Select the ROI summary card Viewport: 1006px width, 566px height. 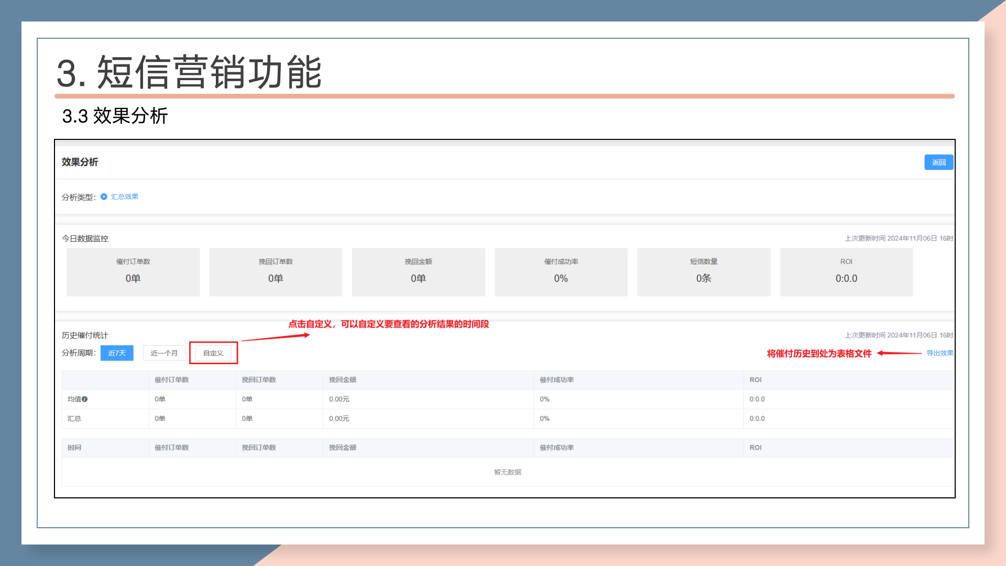[x=846, y=272]
